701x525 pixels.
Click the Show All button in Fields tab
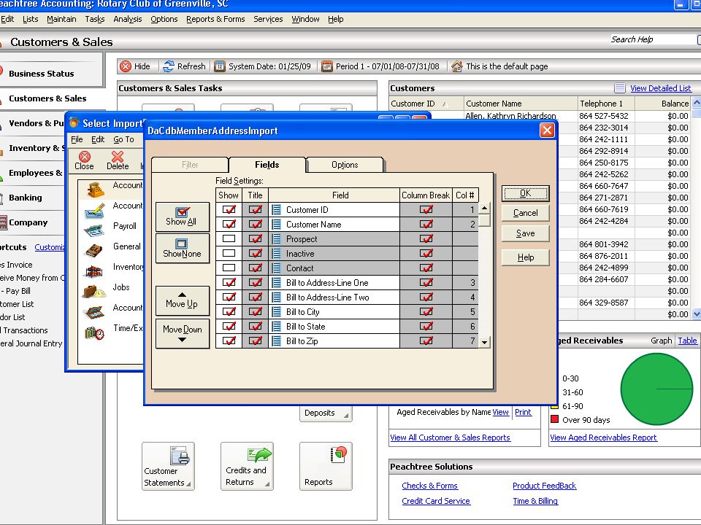[183, 217]
